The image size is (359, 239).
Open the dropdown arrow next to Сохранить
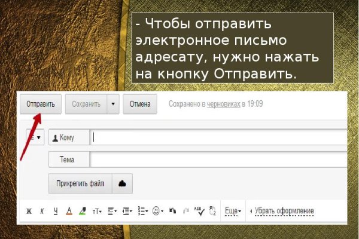pyautogui.click(x=112, y=103)
